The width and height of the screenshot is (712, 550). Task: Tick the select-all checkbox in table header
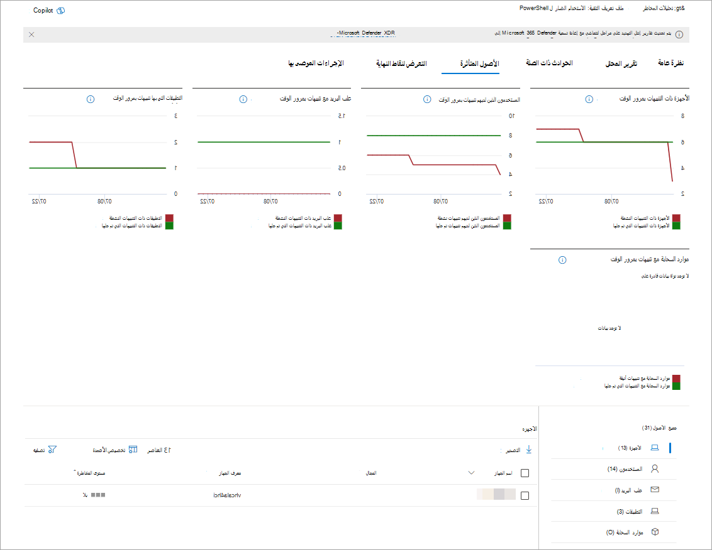tap(525, 473)
